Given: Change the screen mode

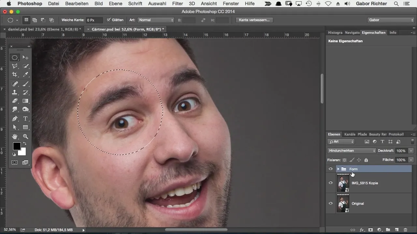Looking at the screenshot, I should coord(25,162).
